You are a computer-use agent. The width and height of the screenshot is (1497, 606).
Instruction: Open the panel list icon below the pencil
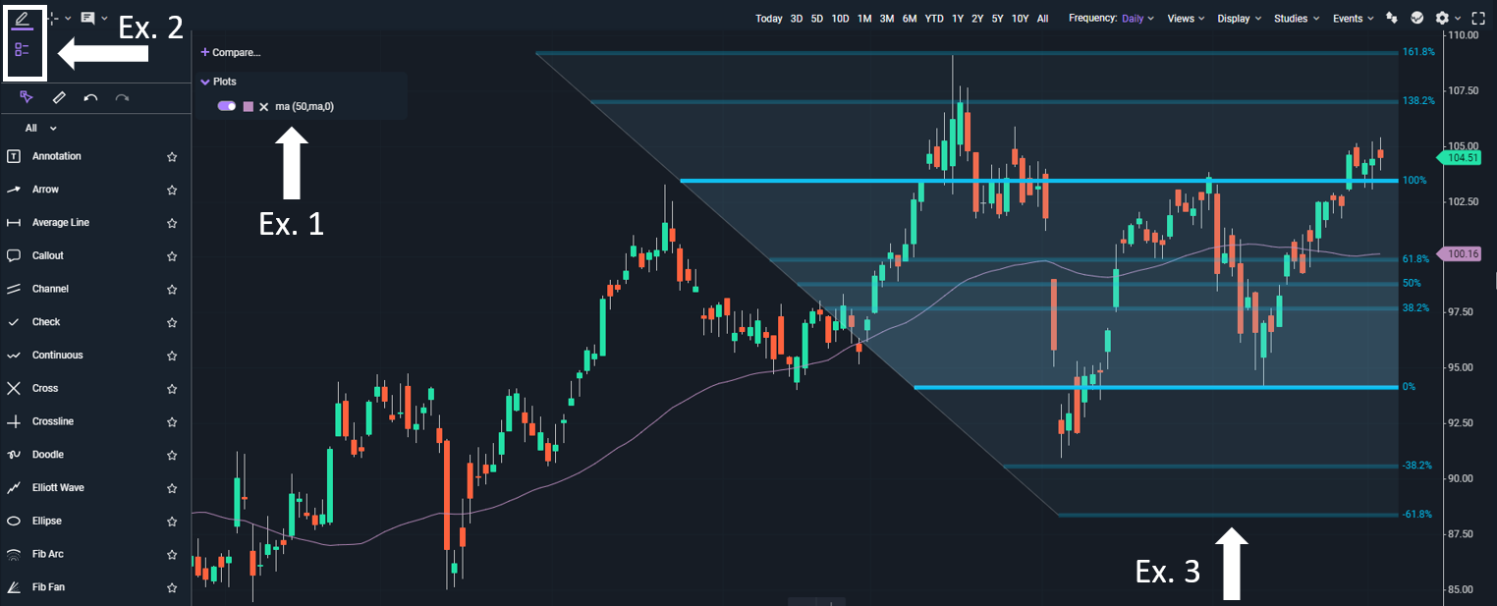point(22,49)
